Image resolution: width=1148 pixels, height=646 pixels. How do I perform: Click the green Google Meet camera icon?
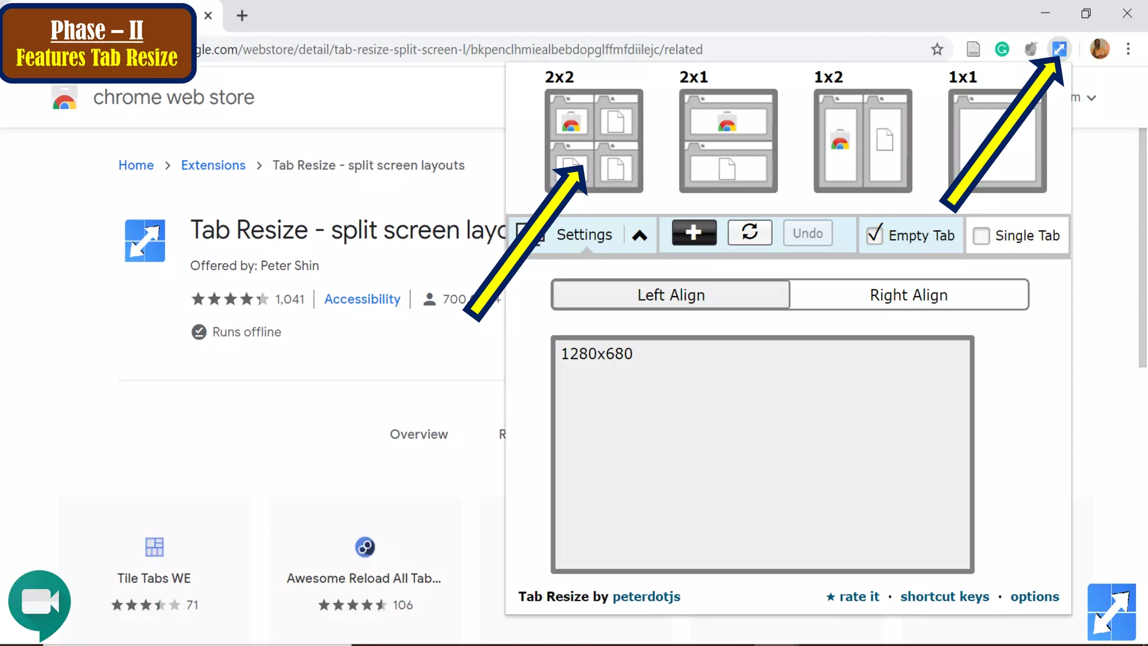pyautogui.click(x=39, y=603)
